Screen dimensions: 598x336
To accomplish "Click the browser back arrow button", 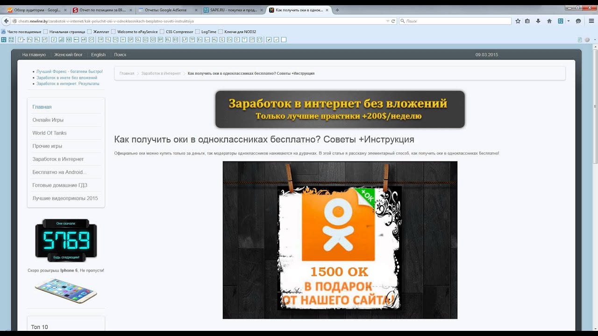I will [x=6, y=21].
